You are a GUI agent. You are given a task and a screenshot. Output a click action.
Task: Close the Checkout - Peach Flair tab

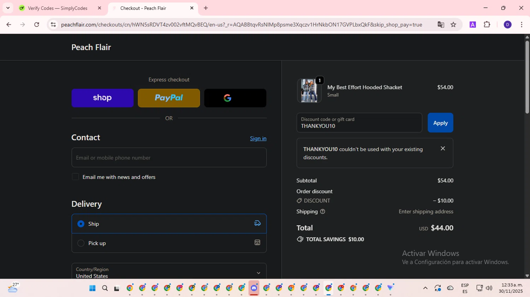coord(192,8)
